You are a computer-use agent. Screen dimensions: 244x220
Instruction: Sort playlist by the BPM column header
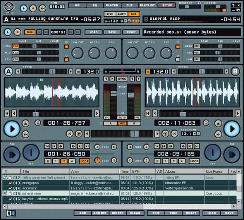(143, 172)
